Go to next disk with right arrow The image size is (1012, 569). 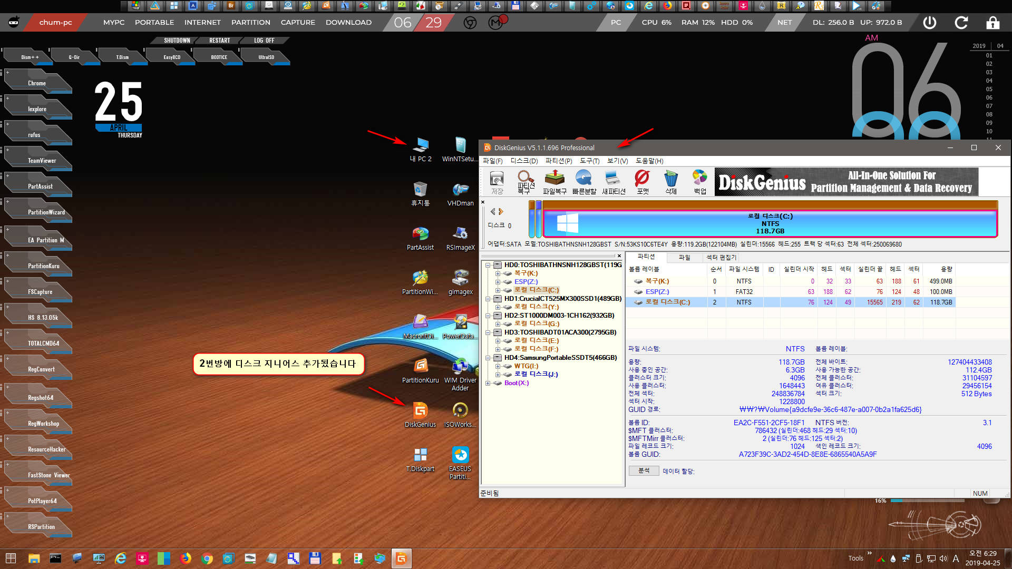(501, 211)
